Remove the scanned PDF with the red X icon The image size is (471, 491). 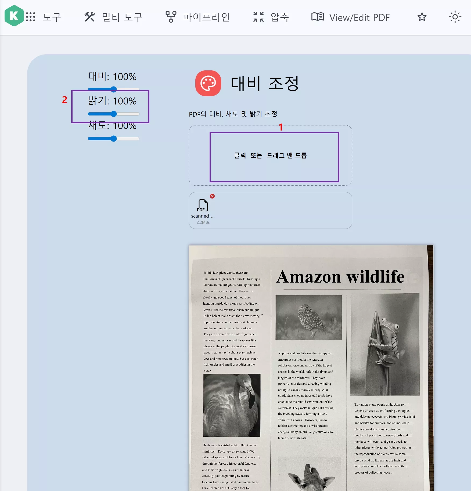click(x=212, y=196)
